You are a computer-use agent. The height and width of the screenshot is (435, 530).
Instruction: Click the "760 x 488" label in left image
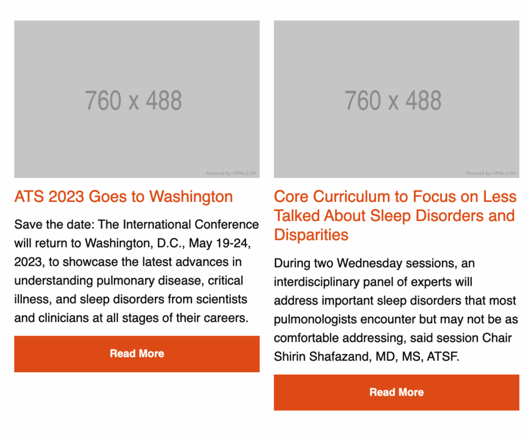pos(134,100)
